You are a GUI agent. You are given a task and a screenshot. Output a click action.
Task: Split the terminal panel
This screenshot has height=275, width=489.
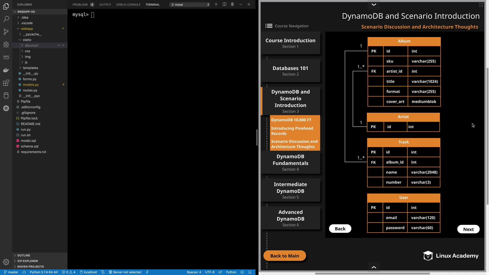point(224,4)
